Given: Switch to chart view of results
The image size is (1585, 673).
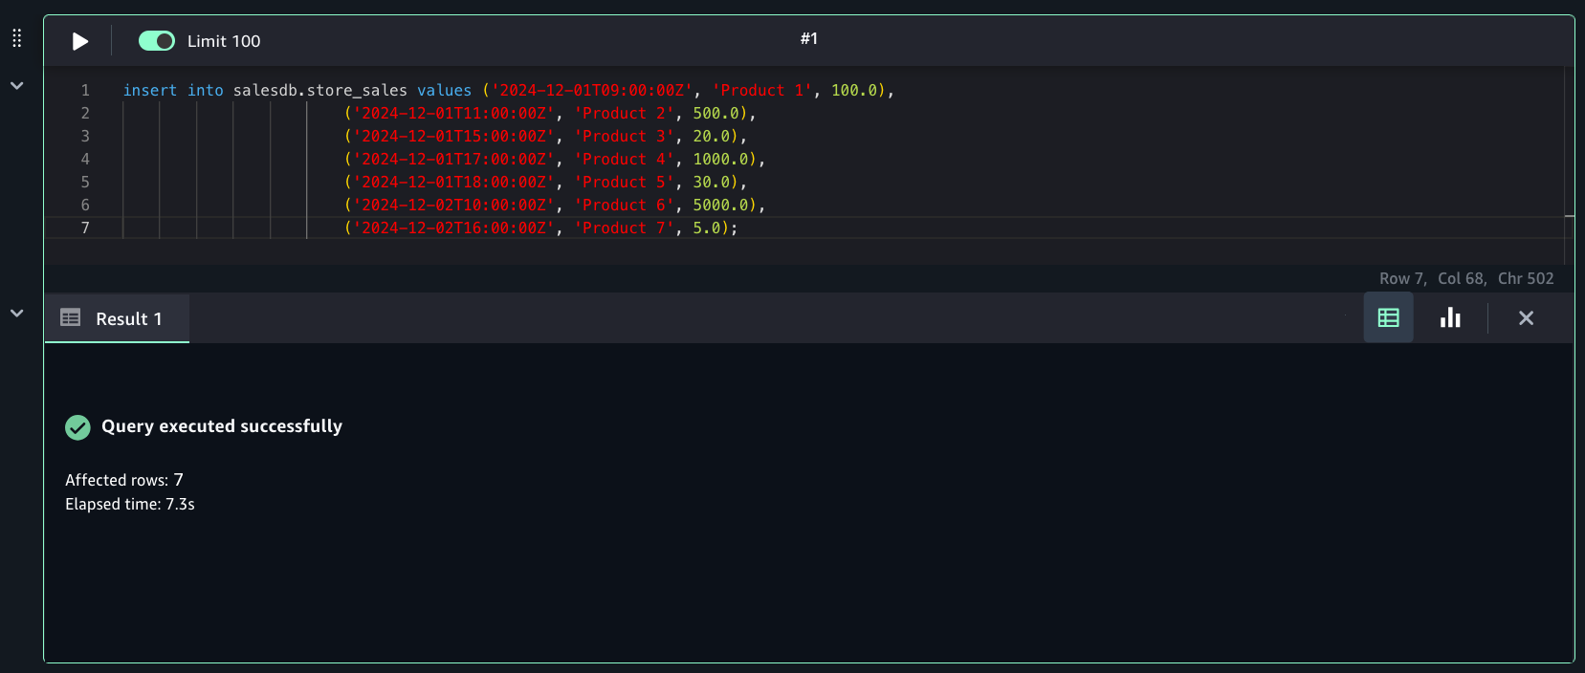Looking at the screenshot, I should click(x=1450, y=317).
